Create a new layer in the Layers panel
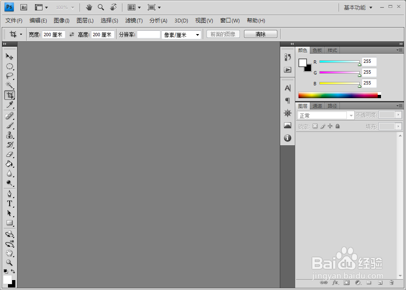The width and height of the screenshot is (406, 290). 381,283
